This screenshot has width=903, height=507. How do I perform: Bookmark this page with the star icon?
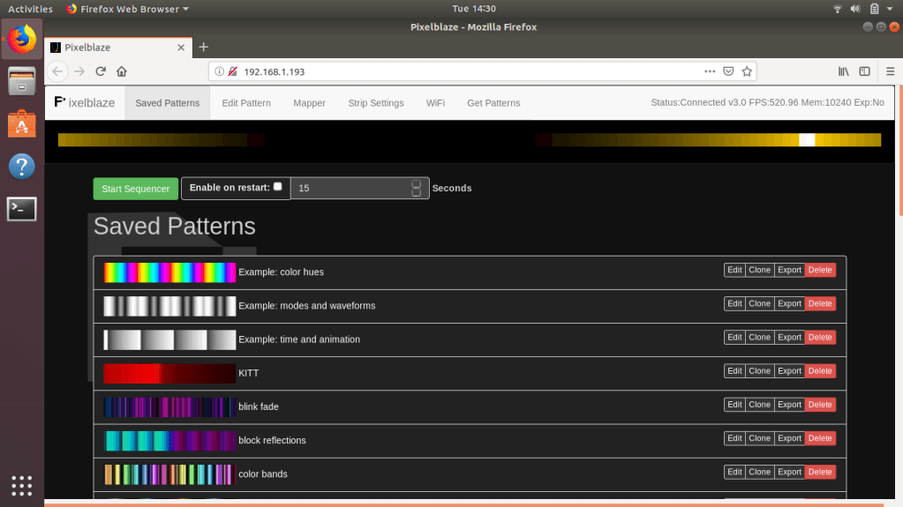747,71
